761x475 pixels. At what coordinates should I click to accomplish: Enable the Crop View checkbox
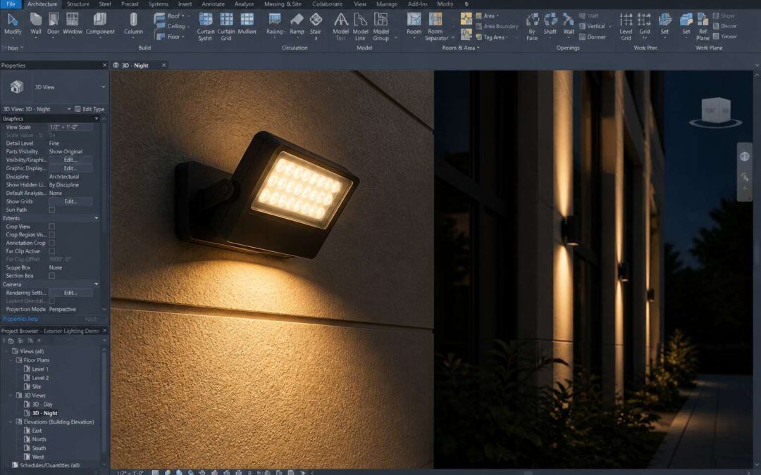52,227
